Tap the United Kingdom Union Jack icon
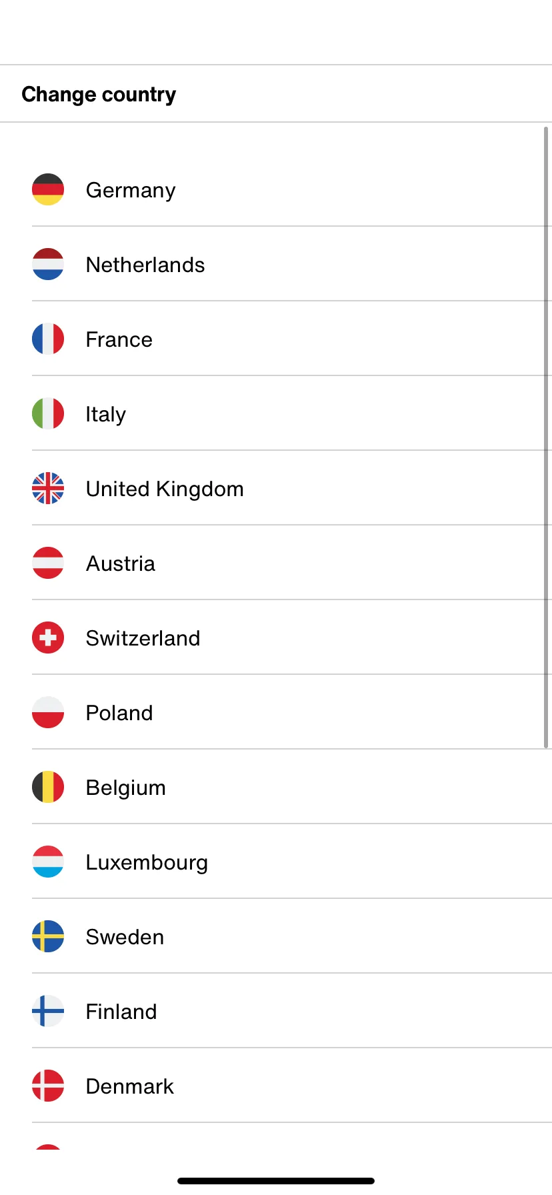Viewport: 552px width, 1195px height. pyautogui.click(x=48, y=488)
